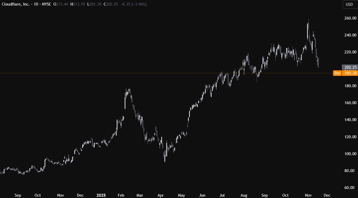Click the 260.00 price axis label
This screenshot has width=358, height=198.
[x=350, y=18]
